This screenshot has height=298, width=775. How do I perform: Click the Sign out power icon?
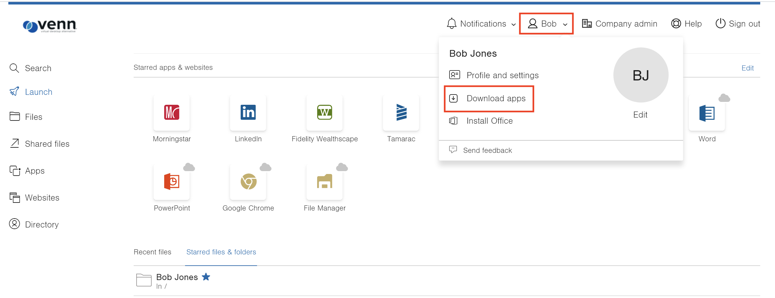tap(720, 23)
